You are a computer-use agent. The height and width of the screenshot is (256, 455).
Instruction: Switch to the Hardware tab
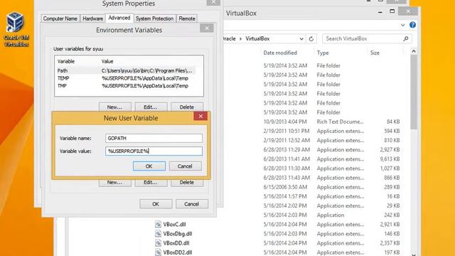(92, 18)
